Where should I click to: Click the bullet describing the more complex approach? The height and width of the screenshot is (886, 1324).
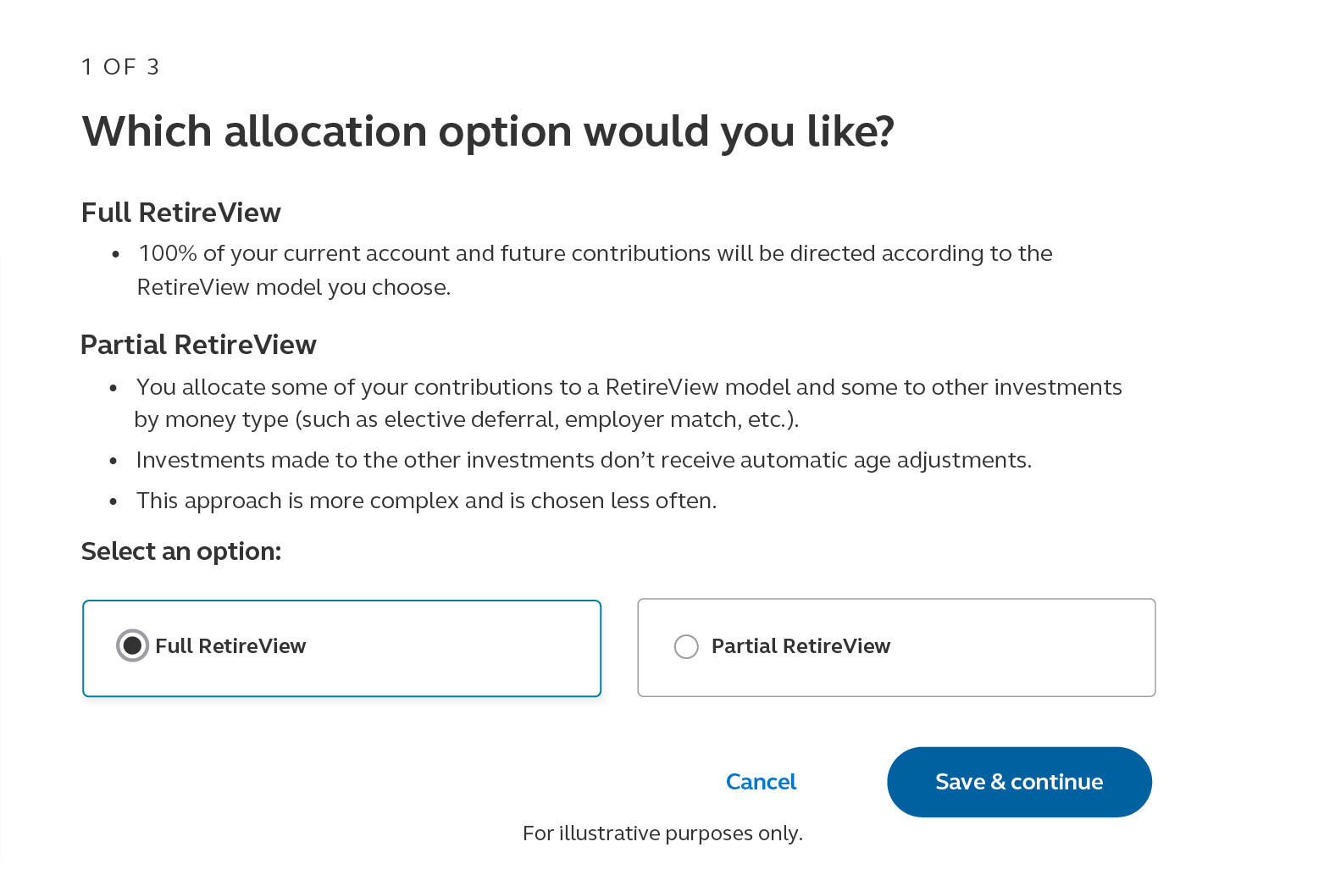click(426, 500)
